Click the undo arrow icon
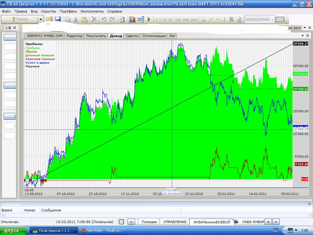The image size is (313, 235). click(x=104, y=19)
